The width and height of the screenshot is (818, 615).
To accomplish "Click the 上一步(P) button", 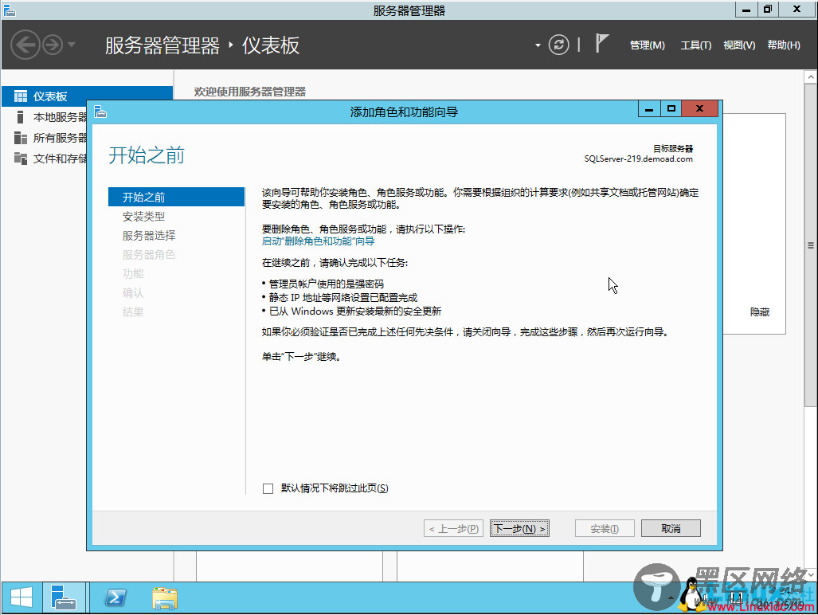I will 453,528.
